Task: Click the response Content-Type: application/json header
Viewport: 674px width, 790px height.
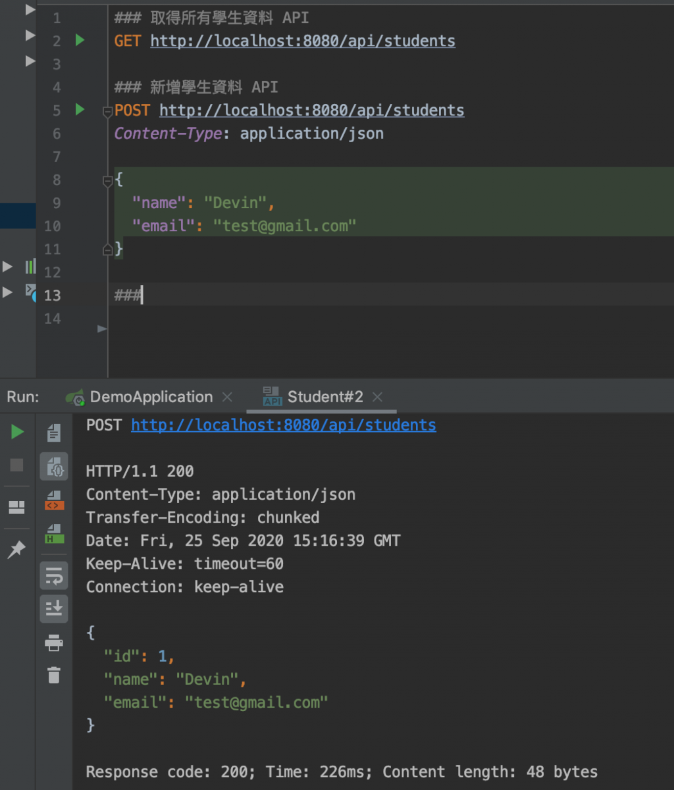Action: tap(220, 494)
